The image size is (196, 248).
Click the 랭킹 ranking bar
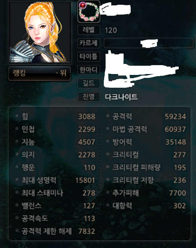click(39, 73)
